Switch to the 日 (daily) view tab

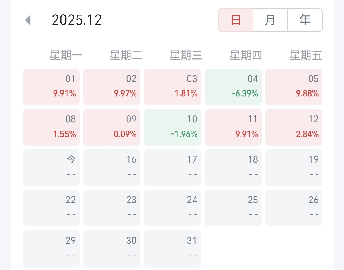(236, 20)
